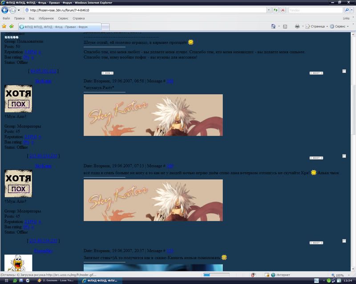This screenshot has height=284, width=356.
Task: Click Edit button above message 109
Action: (316, 158)
